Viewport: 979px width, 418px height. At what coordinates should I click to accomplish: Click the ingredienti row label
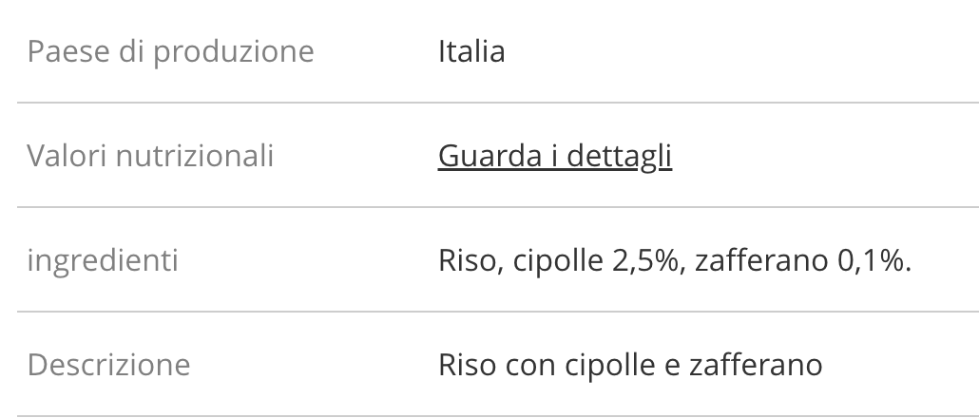tap(103, 260)
